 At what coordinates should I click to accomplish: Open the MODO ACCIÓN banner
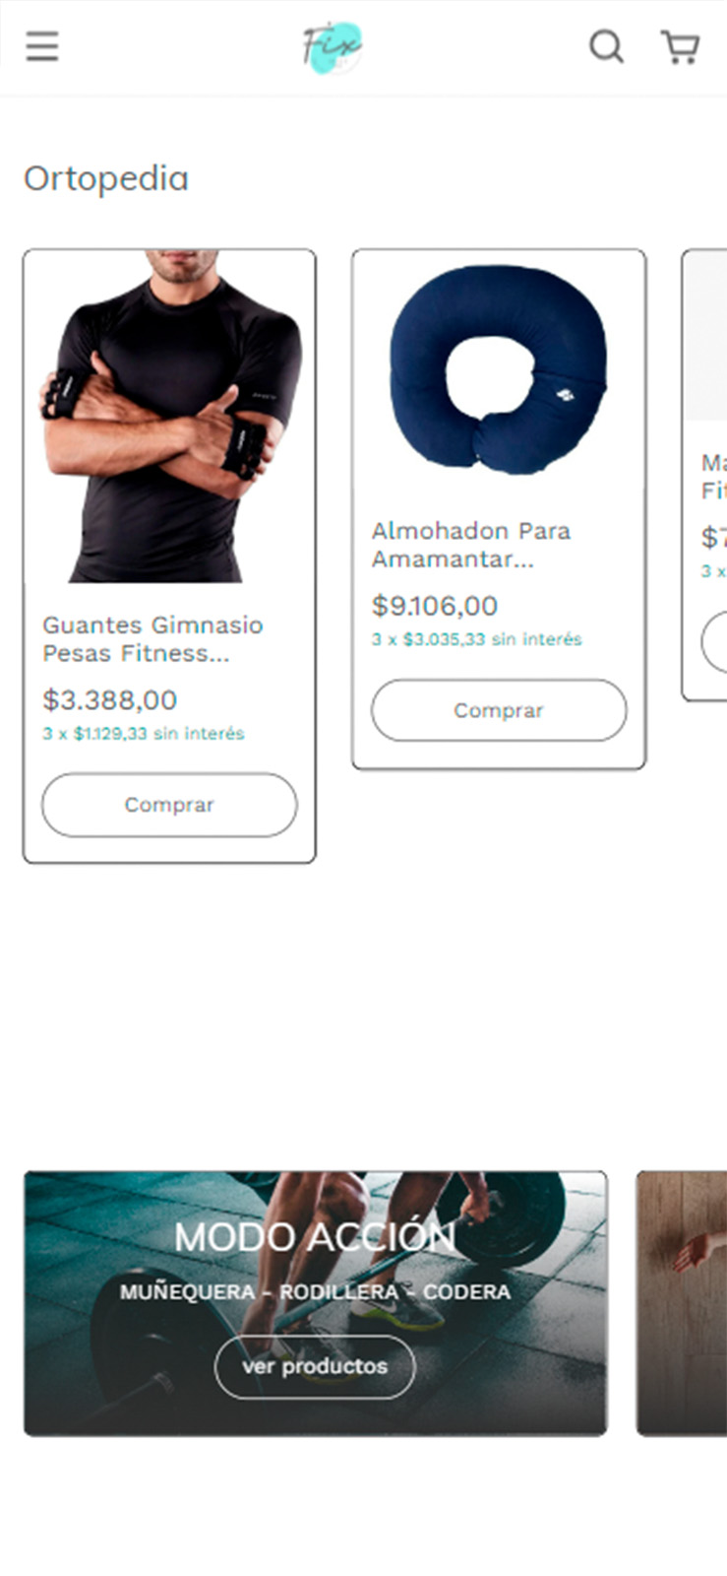(x=315, y=1303)
